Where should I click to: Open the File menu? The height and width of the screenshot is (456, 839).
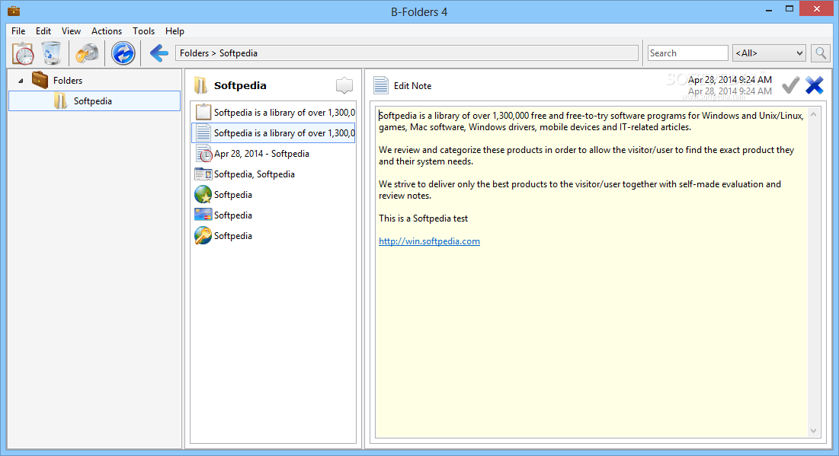tap(18, 31)
